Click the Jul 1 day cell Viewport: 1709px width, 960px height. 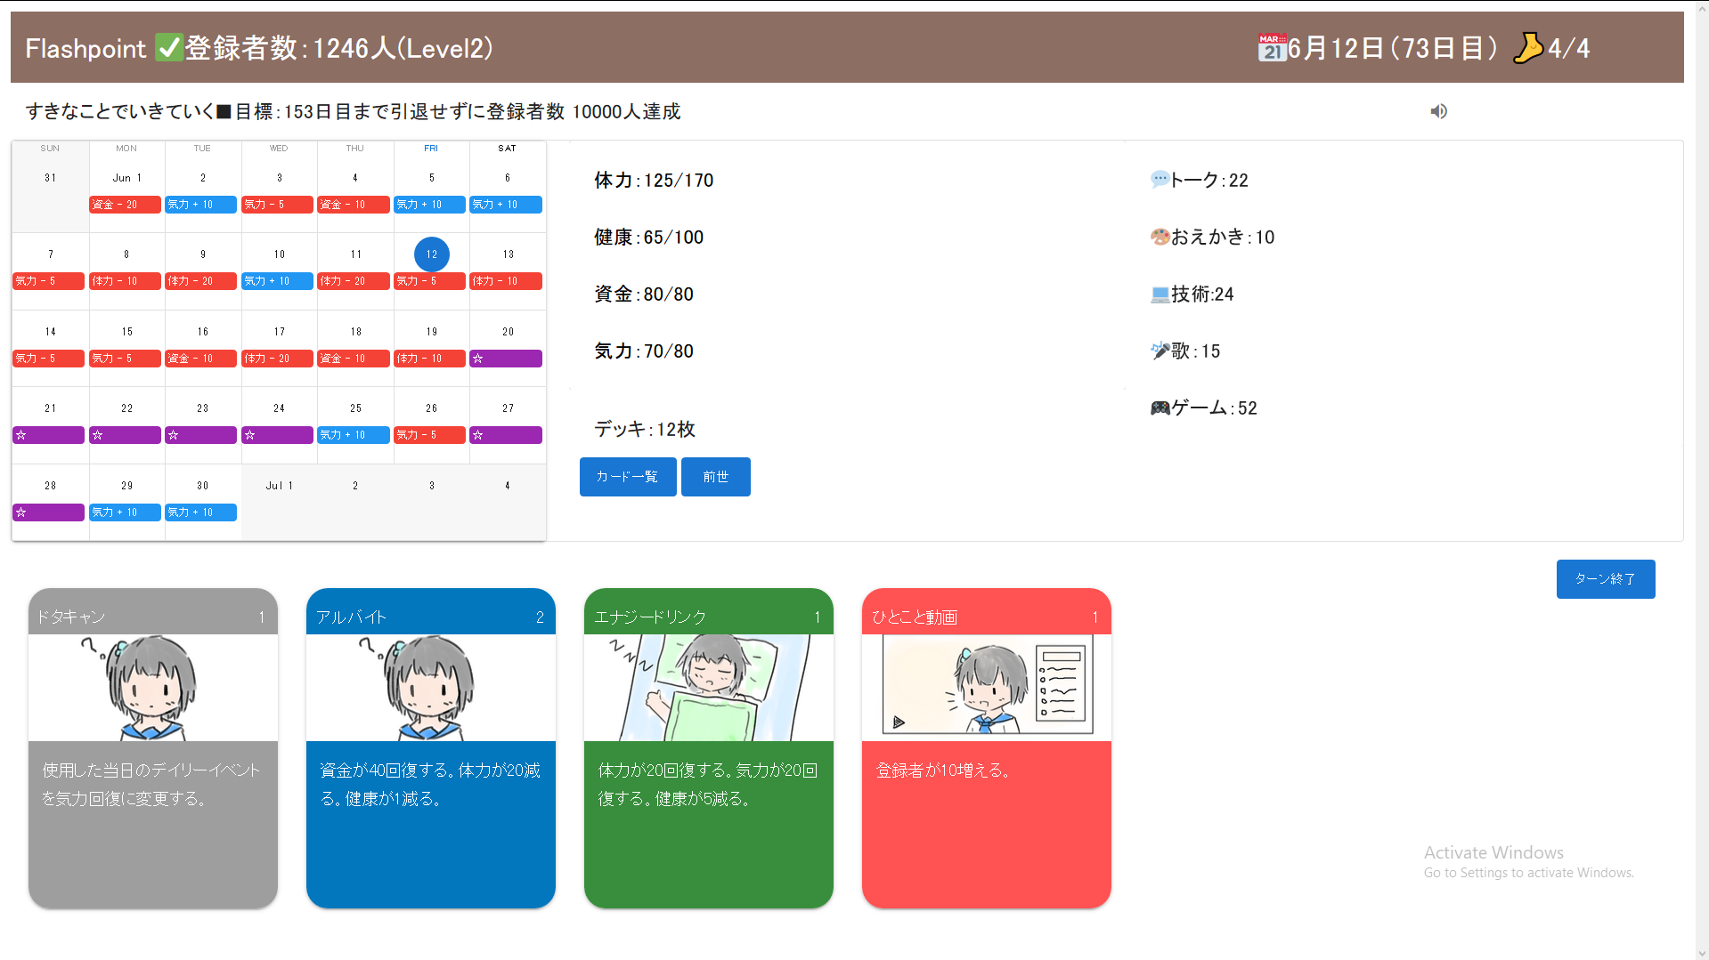coord(279,502)
